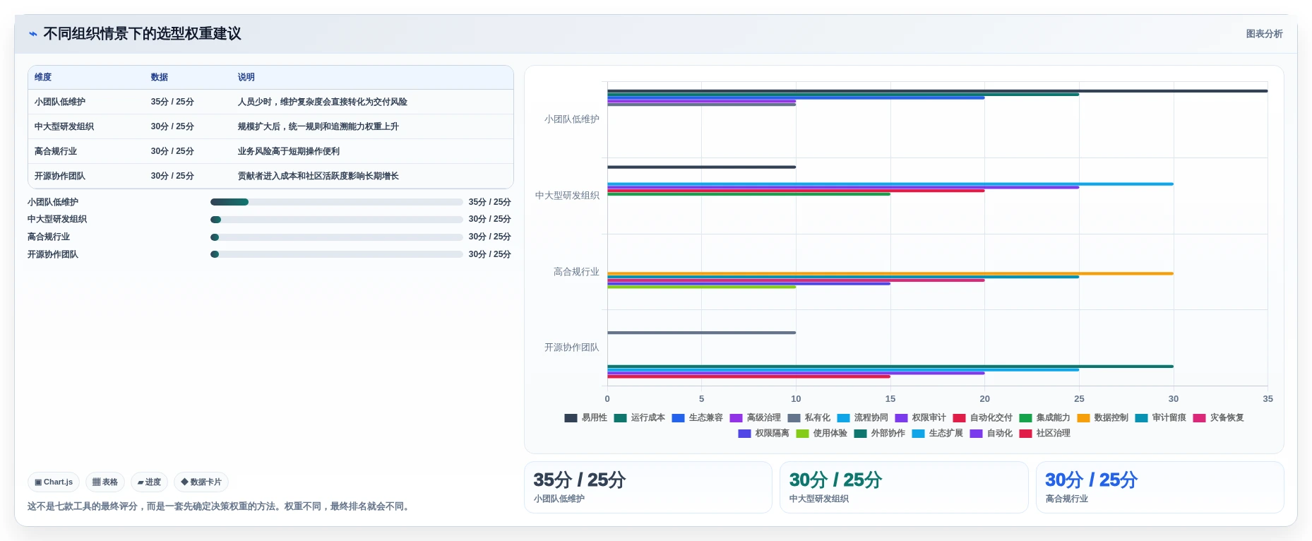The height and width of the screenshot is (541, 1312).
Task: Click the 小团队低维护 progress bar
Action: [x=336, y=202]
